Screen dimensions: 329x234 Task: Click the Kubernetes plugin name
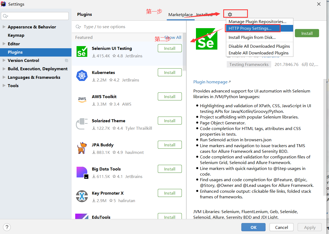[103, 73]
